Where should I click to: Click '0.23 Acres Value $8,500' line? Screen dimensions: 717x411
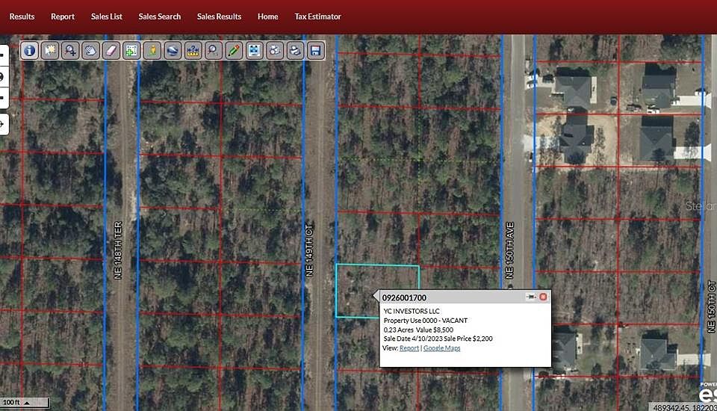(418, 330)
